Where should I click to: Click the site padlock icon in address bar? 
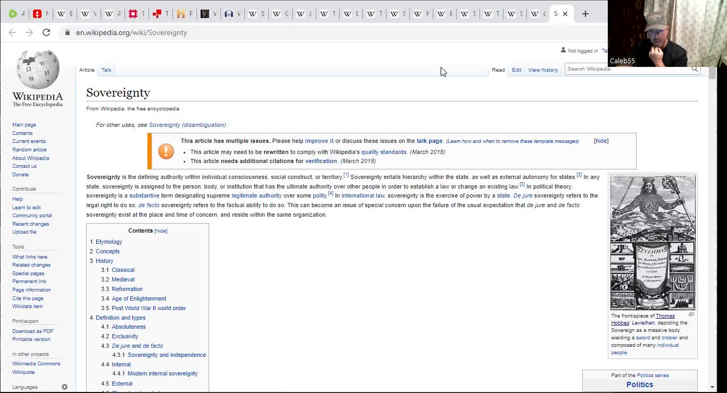tap(67, 32)
